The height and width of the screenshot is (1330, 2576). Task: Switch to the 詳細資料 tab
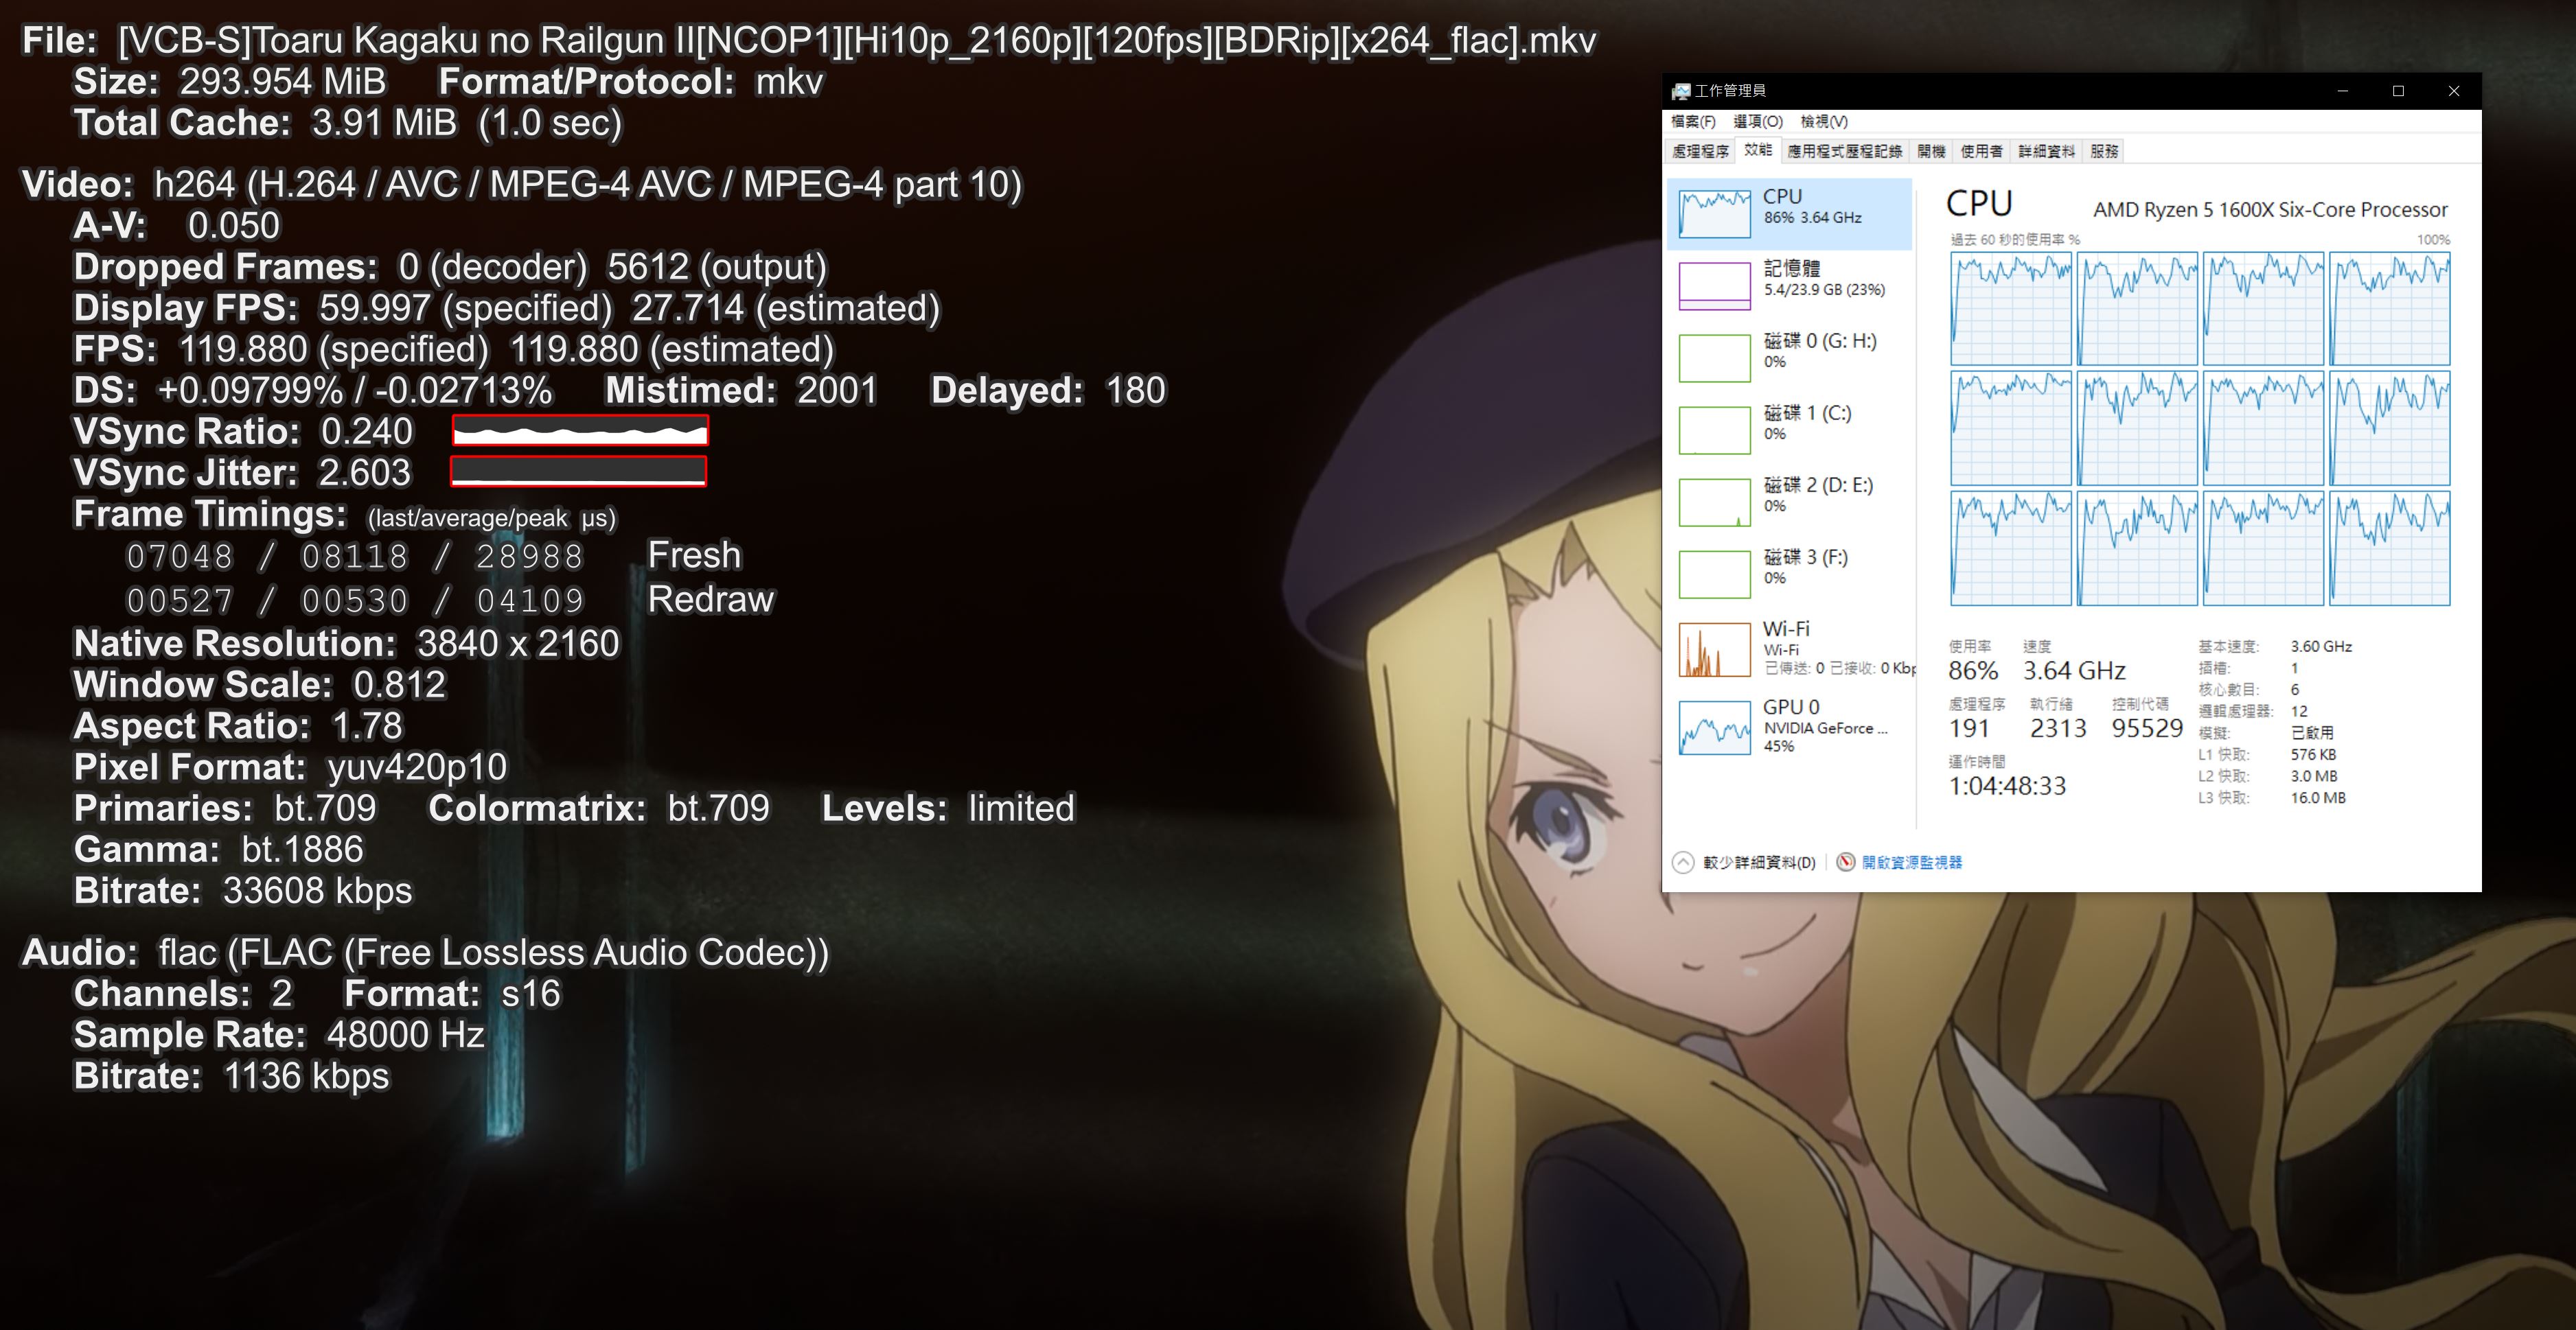coord(2046,152)
